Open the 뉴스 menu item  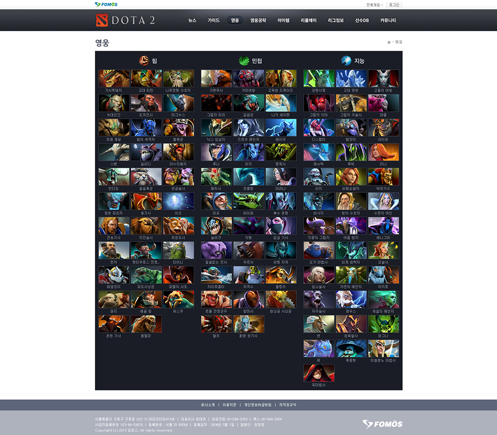tap(192, 20)
